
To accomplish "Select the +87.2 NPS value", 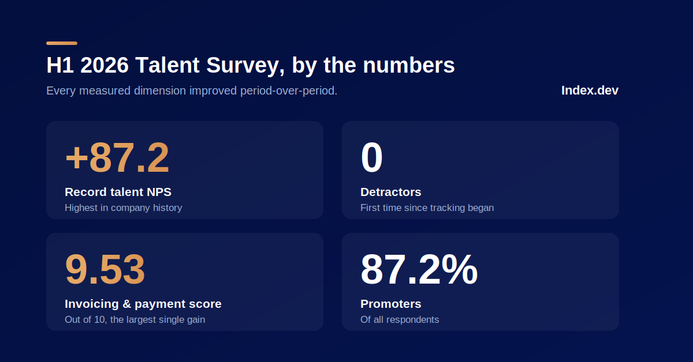I will click(x=117, y=158).
